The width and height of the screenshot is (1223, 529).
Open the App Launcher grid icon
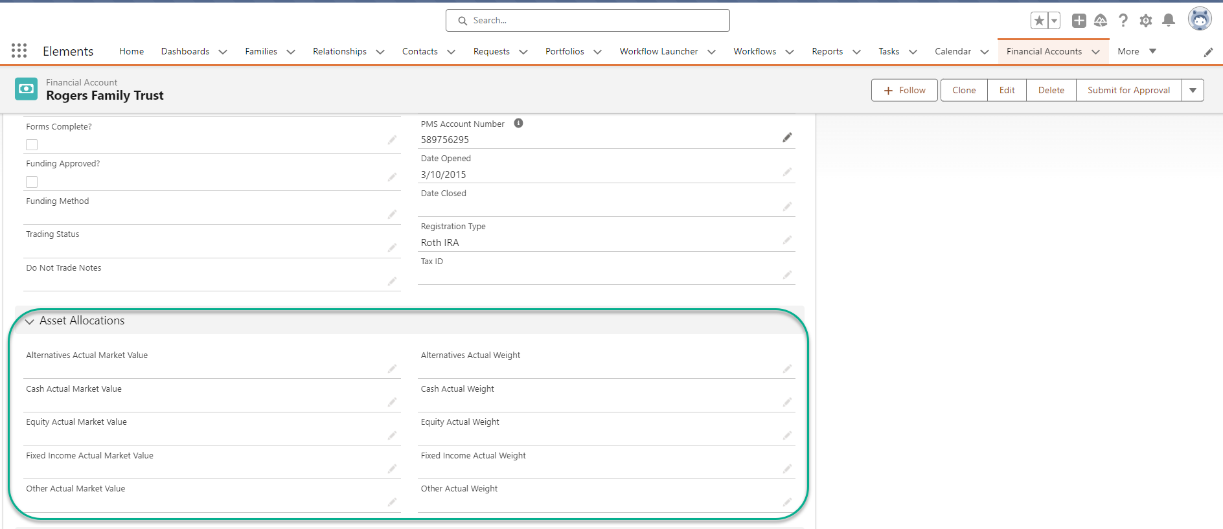tap(19, 51)
